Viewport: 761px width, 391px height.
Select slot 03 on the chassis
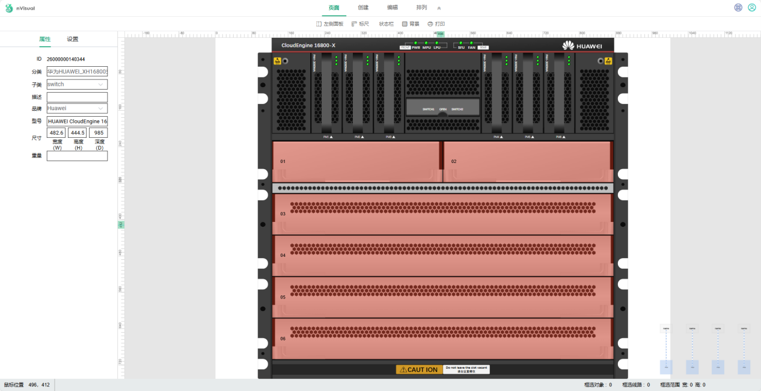point(442,214)
